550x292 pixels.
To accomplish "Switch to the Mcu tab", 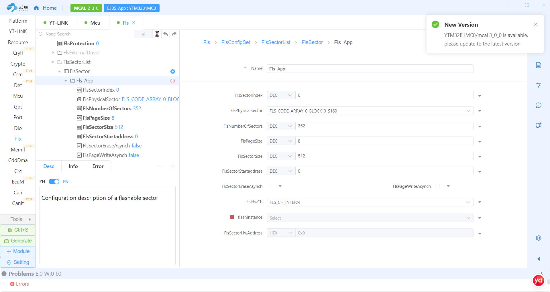I will [93, 23].
